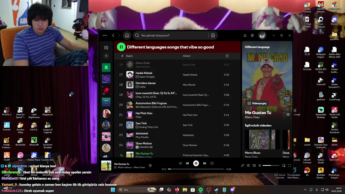
Task: Go back to the previous track
Action: 187,163
